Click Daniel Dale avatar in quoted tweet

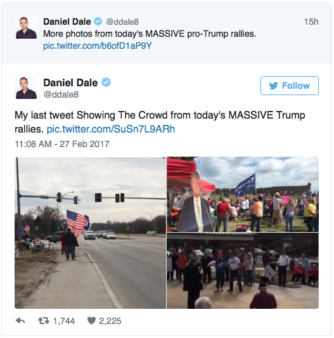coord(26,28)
